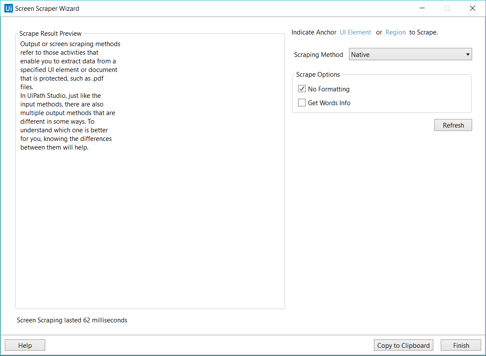Click the Screen Scraper Wizard title text
486x356 pixels.
tap(47, 8)
